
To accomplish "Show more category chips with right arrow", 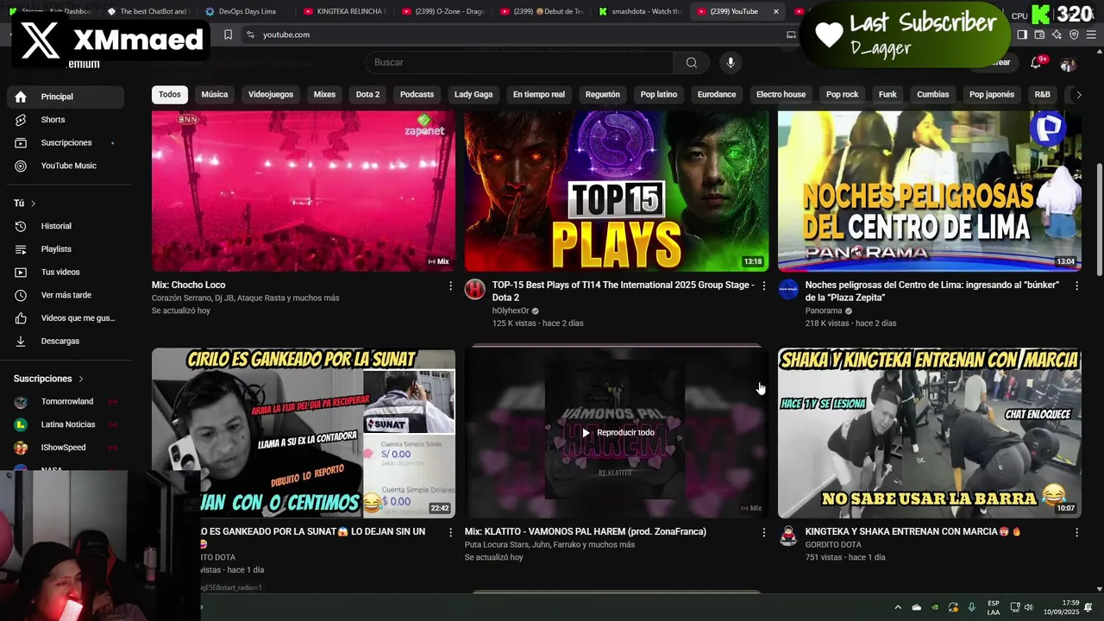I will (1078, 95).
